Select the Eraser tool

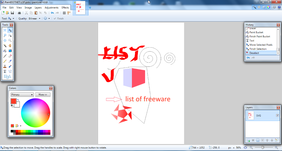point(10,56)
